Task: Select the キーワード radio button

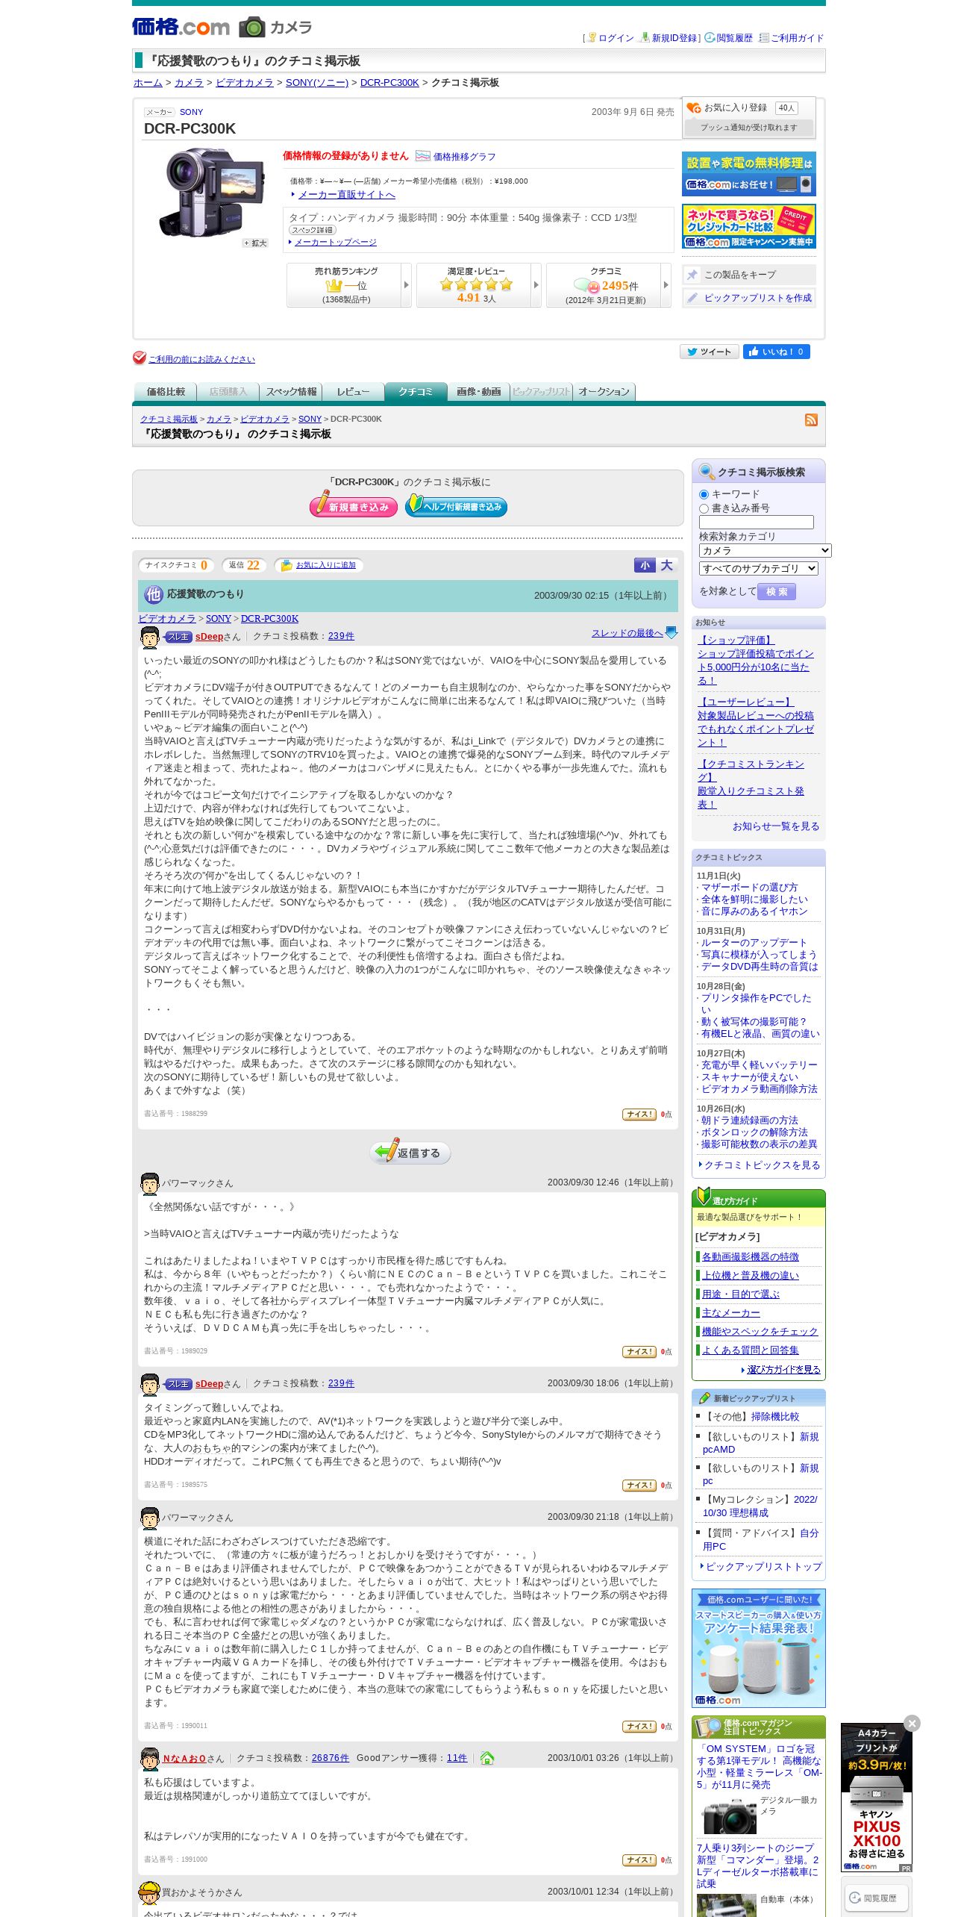Action: [704, 494]
